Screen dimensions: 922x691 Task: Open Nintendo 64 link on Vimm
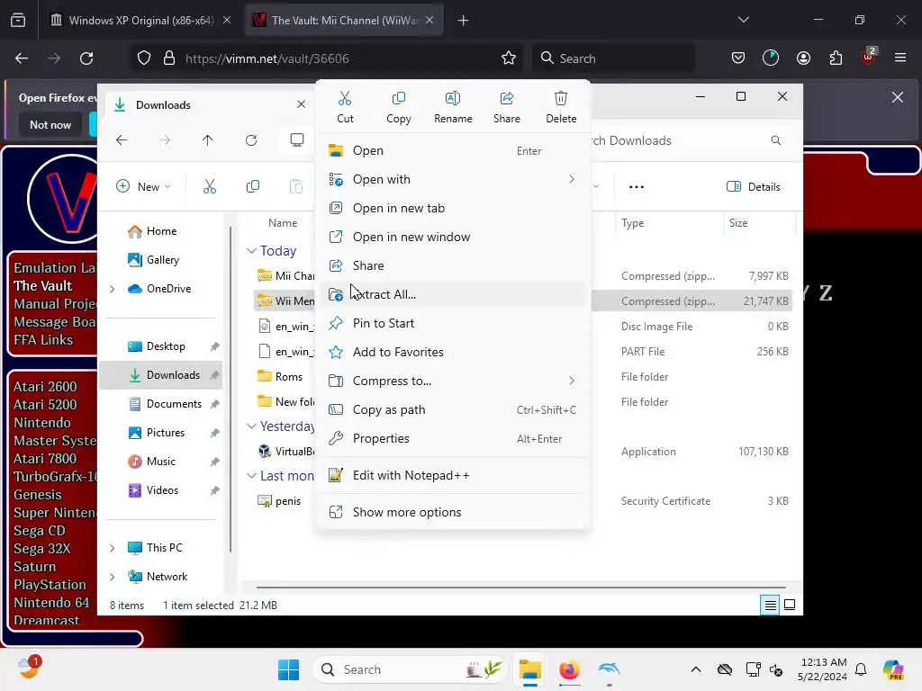[x=51, y=603]
